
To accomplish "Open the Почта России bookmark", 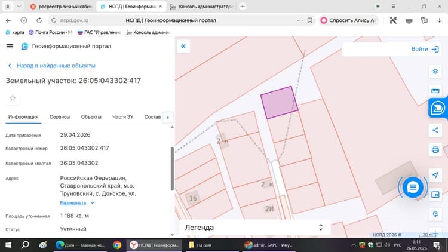I will tap(50, 33).
